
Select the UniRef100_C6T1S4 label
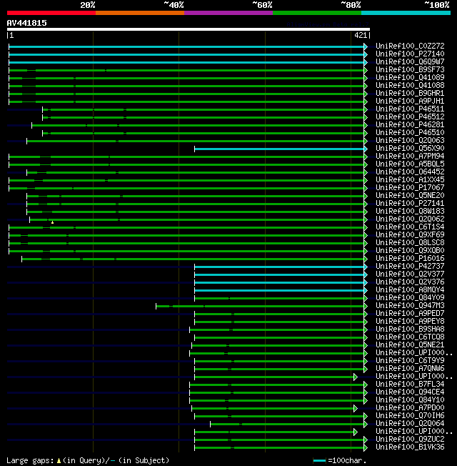coord(410,227)
